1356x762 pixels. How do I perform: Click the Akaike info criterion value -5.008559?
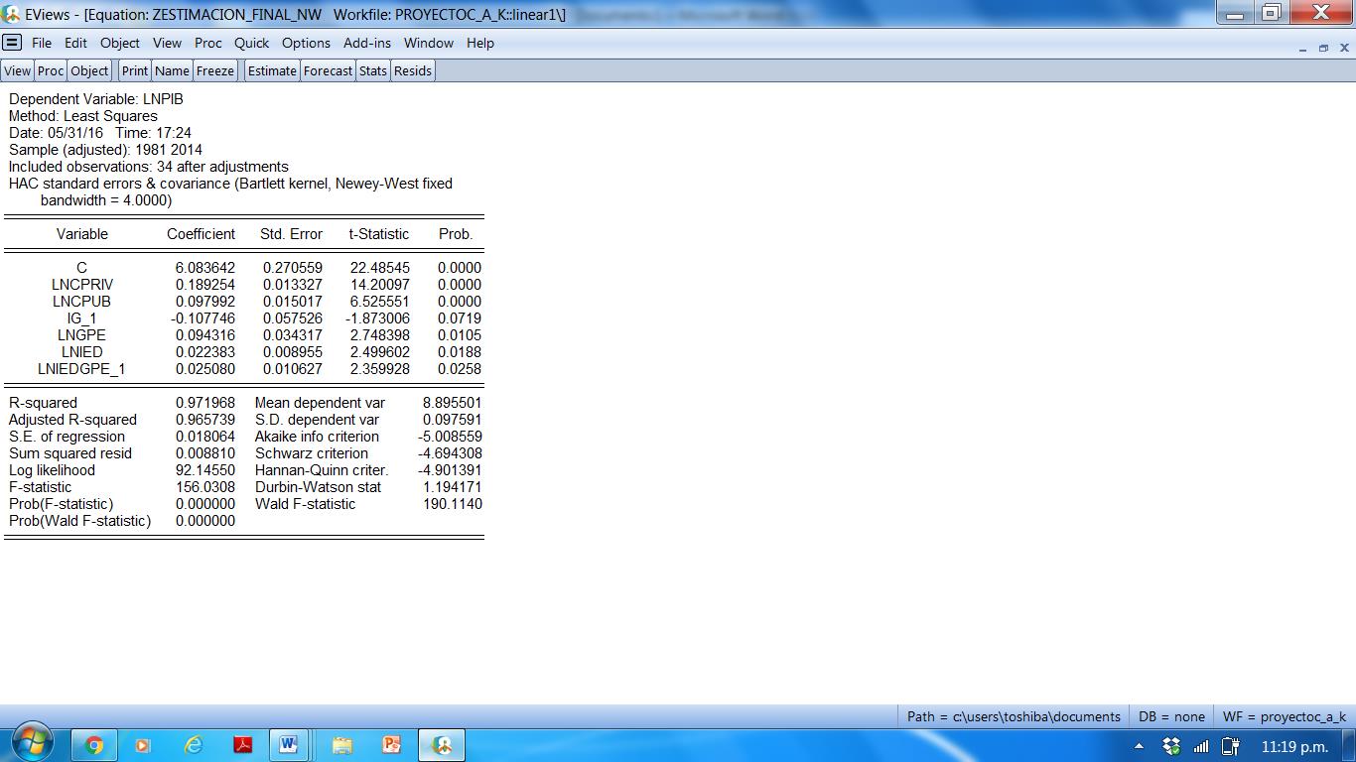[450, 437]
